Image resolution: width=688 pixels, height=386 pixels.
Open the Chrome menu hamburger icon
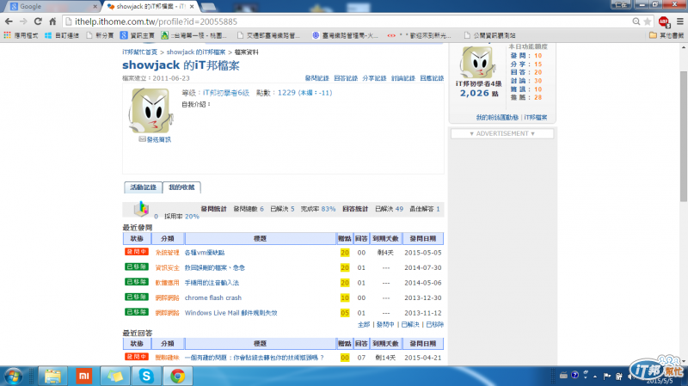[x=679, y=21]
